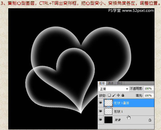Click the 填充 fill value field
The width and height of the screenshot is (161, 130).
pyautogui.click(x=149, y=95)
